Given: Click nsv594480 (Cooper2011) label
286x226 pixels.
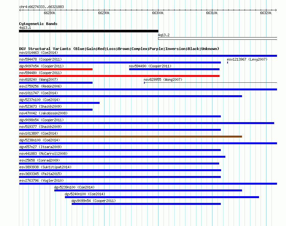Looking at the screenshot, I should point(40,73).
